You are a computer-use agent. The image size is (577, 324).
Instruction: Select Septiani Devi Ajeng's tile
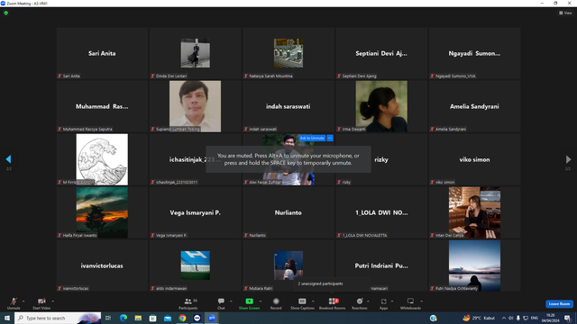pyautogui.click(x=381, y=53)
